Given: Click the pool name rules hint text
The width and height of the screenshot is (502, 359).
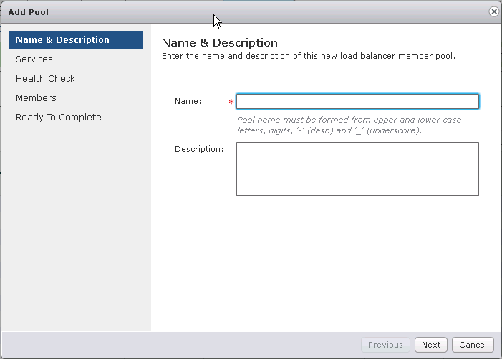Looking at the screenshot, I should click(x=349, y=125).
